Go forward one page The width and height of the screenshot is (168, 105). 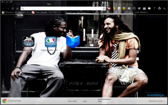[x=8, y=8]
